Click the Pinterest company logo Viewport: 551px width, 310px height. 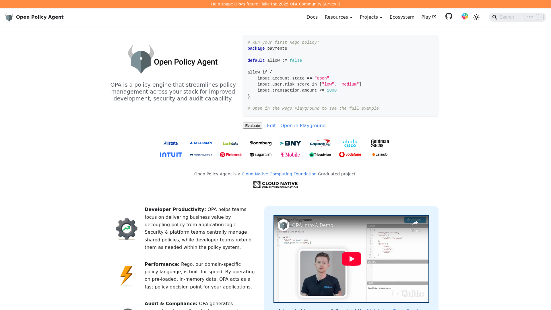230,154
